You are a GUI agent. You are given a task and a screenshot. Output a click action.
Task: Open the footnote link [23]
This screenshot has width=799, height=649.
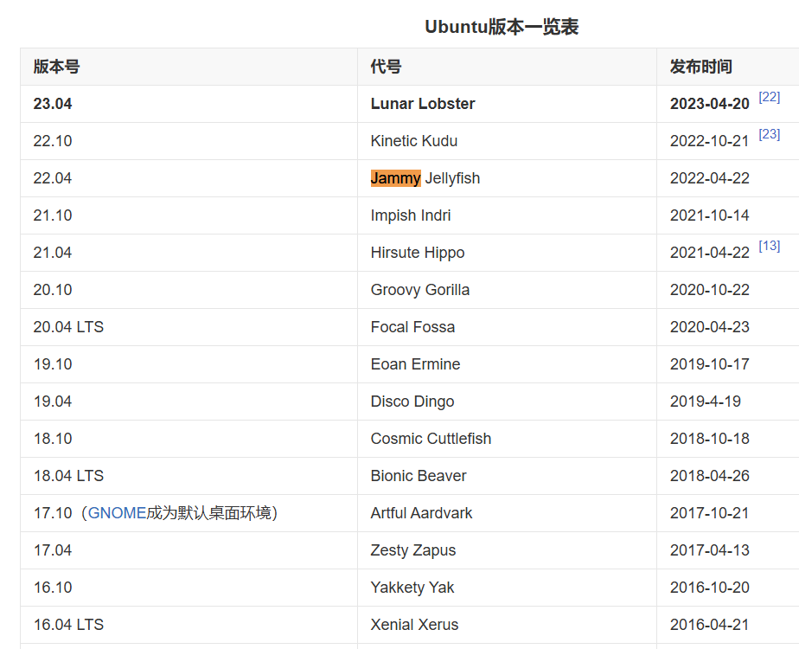click(769, 134)
